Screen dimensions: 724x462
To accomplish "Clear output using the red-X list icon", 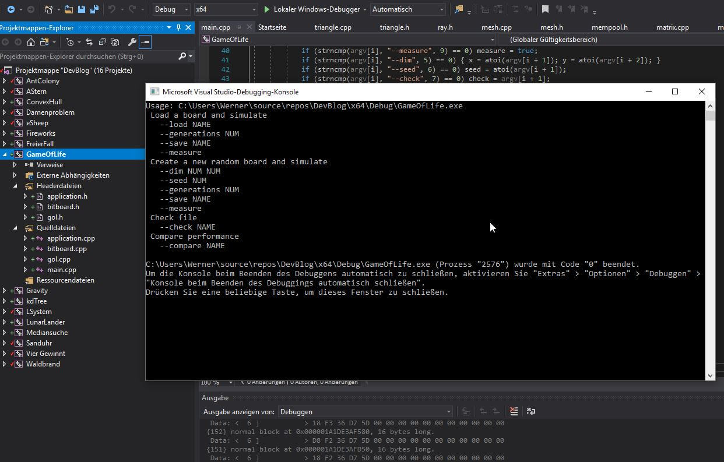I will point(514,411).
